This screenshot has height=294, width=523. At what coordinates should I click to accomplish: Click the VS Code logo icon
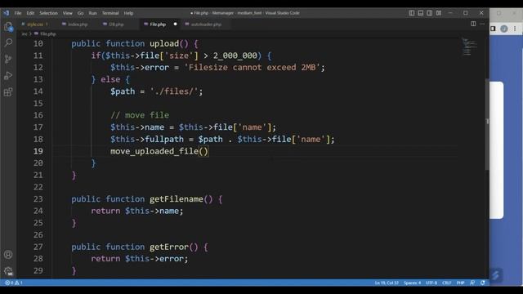(6, 13)
